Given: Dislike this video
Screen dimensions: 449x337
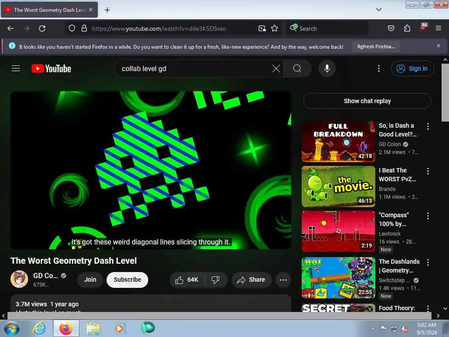Looking at the screenshot, I should (215, 280).
